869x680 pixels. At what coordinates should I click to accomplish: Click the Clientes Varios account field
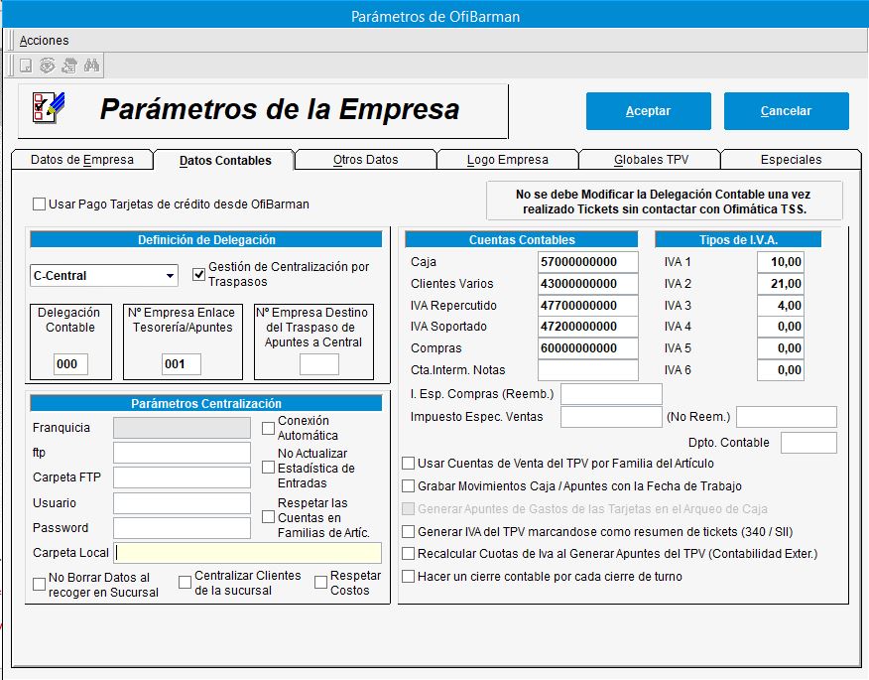[x=588, y=284]
